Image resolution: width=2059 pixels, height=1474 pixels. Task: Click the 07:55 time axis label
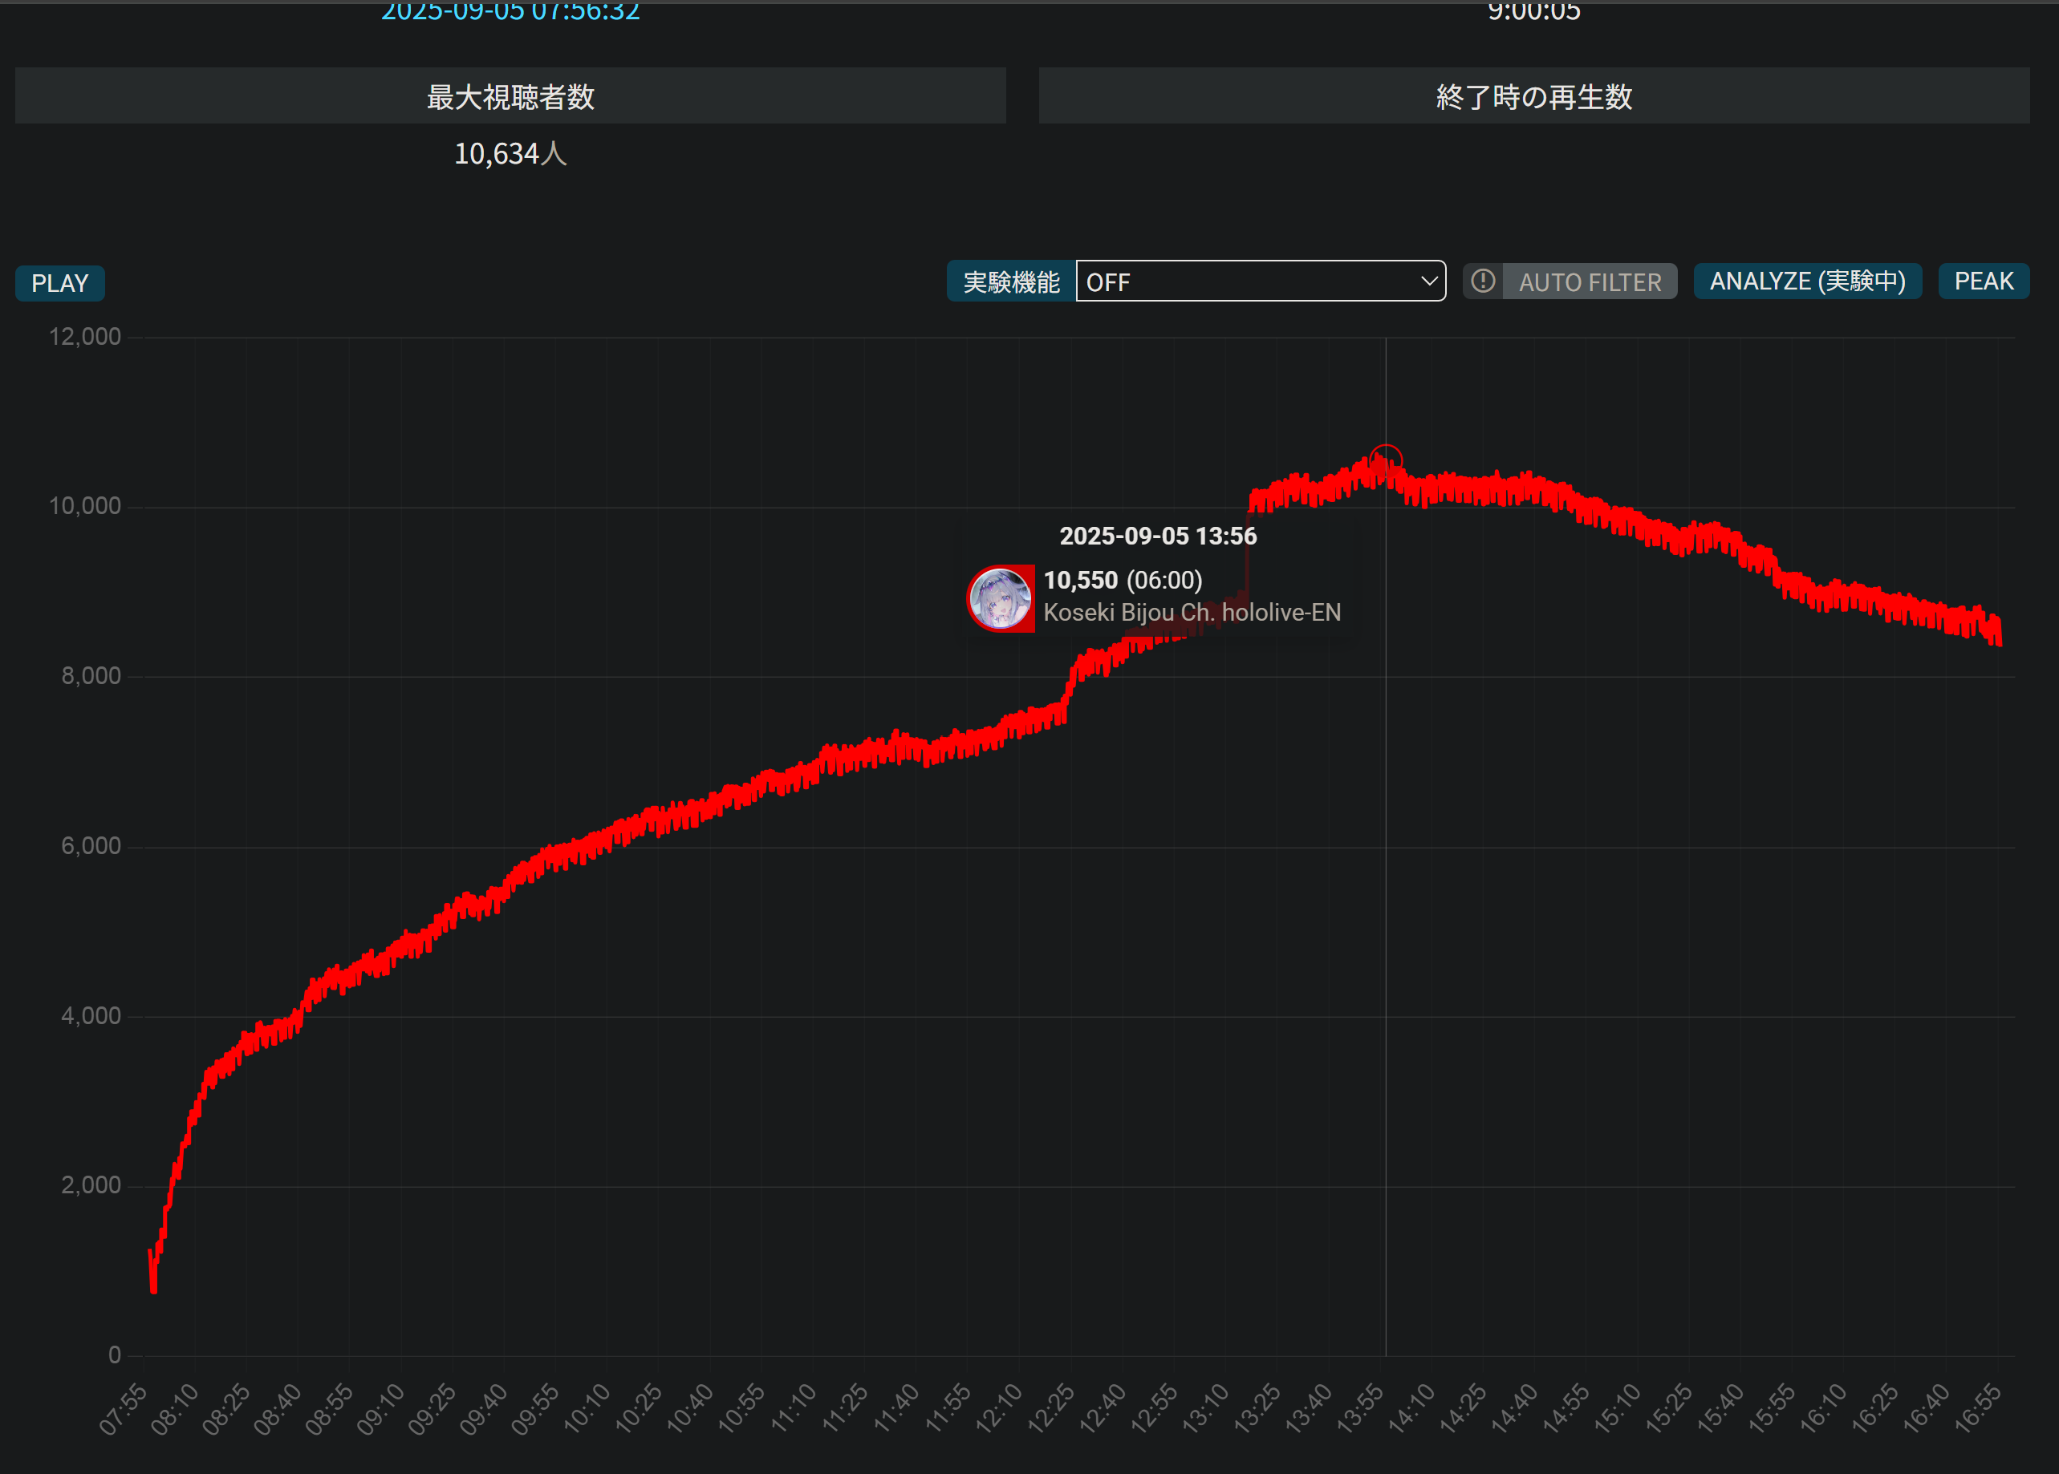click(x=123, y=1409)
